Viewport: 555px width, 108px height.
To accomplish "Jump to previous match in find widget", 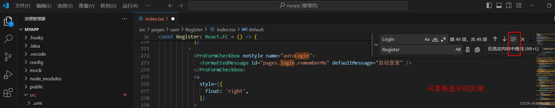I will pos(495,39).
